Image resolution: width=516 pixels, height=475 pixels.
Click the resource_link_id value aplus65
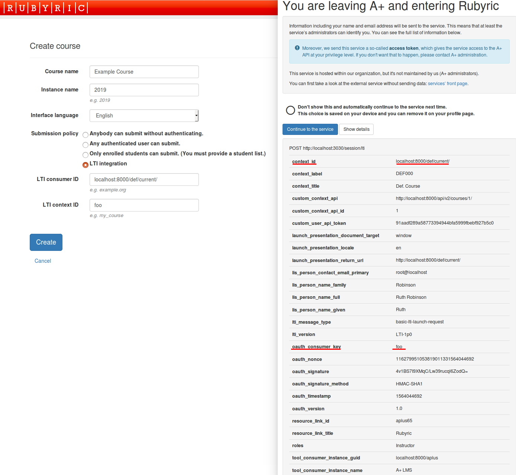[404, 421]
